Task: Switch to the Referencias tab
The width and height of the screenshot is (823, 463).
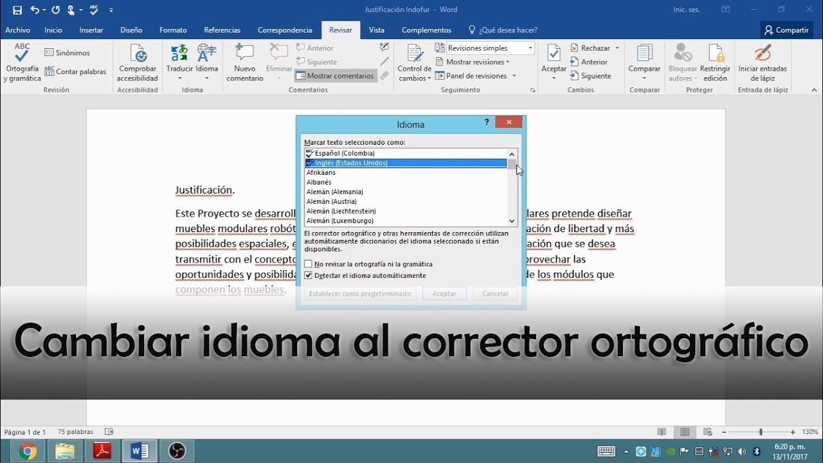Action: point(222,30)
